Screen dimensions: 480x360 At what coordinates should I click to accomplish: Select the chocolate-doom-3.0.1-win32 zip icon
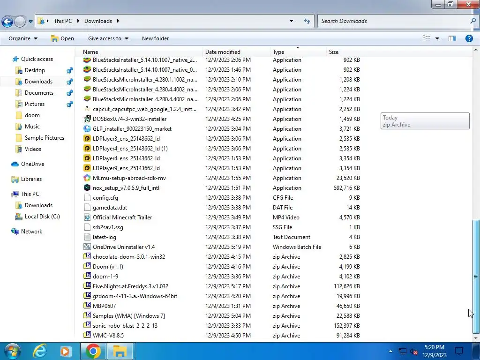coord(87,256)
